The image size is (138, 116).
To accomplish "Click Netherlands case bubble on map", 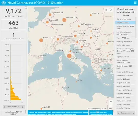I will coord(50,15).
